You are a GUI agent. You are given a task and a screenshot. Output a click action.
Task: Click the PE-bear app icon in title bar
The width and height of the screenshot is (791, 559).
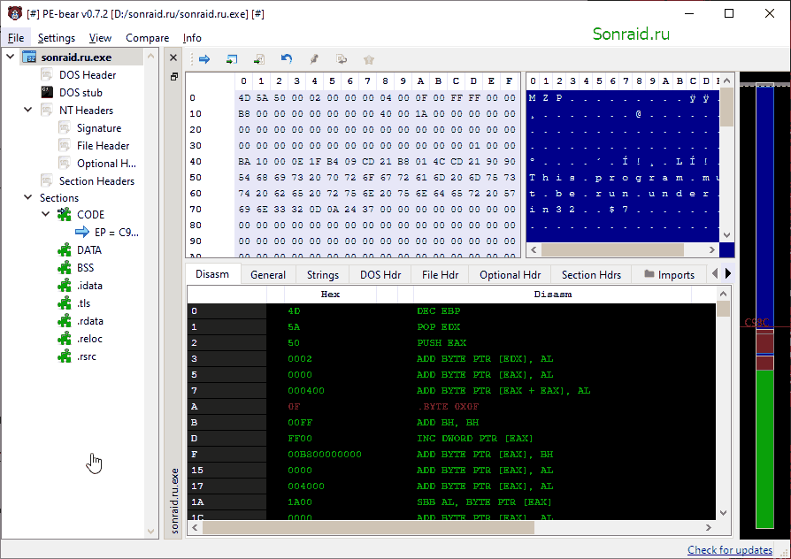(x=15, y=13)
